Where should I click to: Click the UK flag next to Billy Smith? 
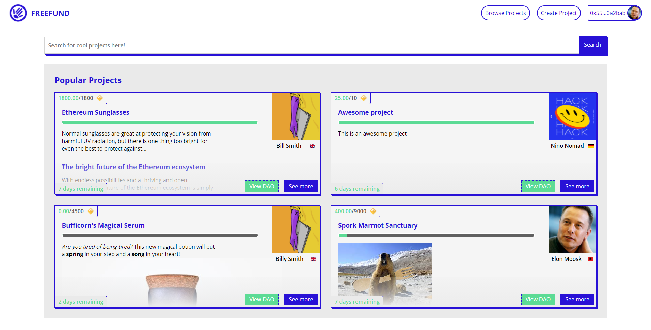[x=313, y=259]
